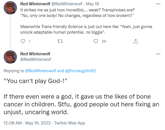165x130 pixels.
Task: Click the reply icon on first tweet
Action: point(23,41)
